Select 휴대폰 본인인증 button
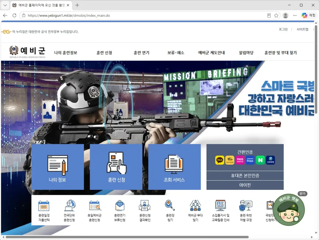 pyautogui.click(x=245, y=176)
